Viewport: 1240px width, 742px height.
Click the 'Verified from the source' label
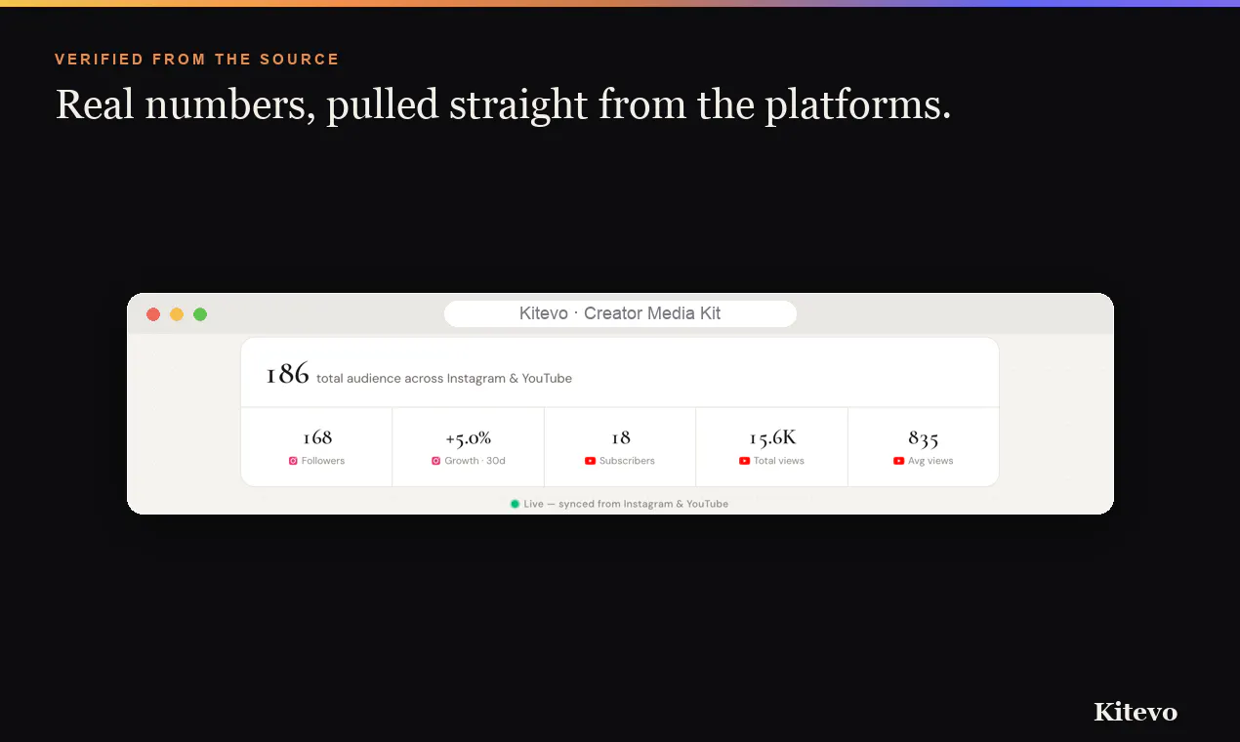tap(197, 60)
